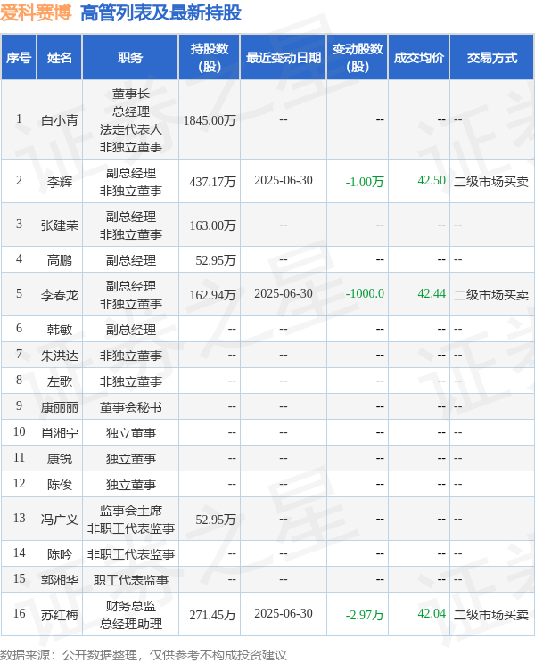Click the 职务 column header
The height and width of the screenshot is (663, 535).
pyautogui.click(x=130, y=58)
